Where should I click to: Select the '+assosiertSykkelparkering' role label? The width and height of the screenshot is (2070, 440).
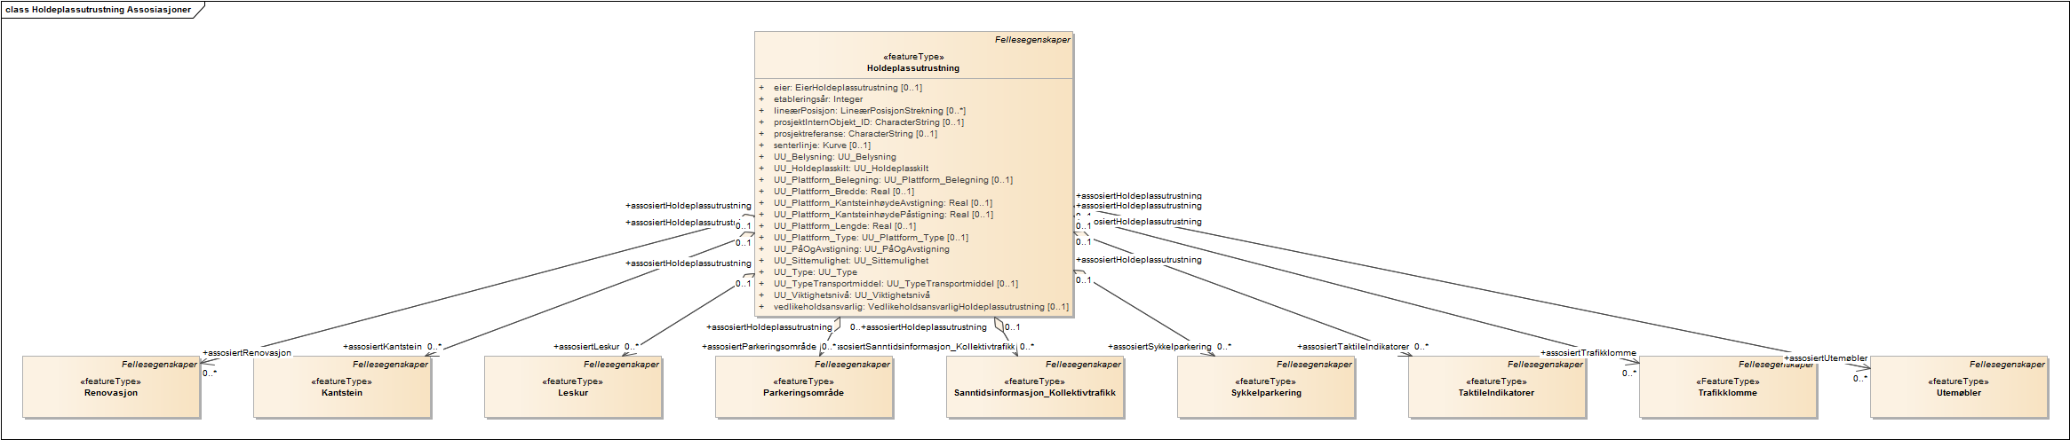click(1158, 347)
